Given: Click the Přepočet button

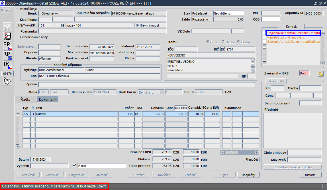Looking at the screenshot, I should click(x=252, y=159).
